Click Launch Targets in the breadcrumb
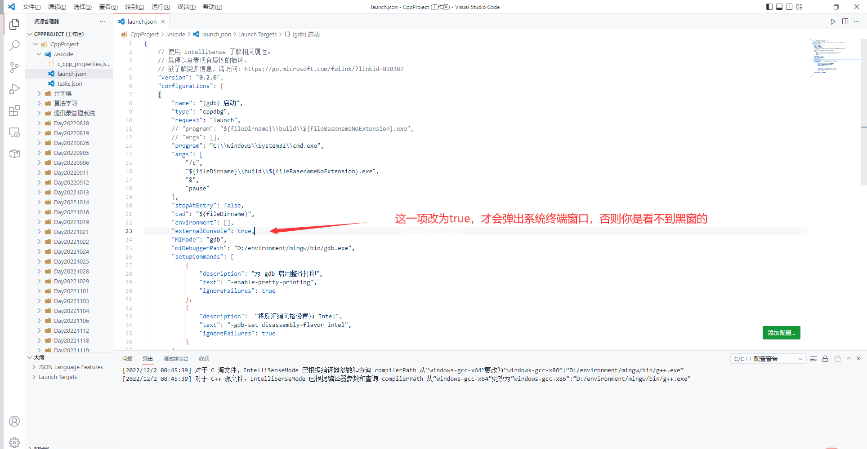 [257, 34]
